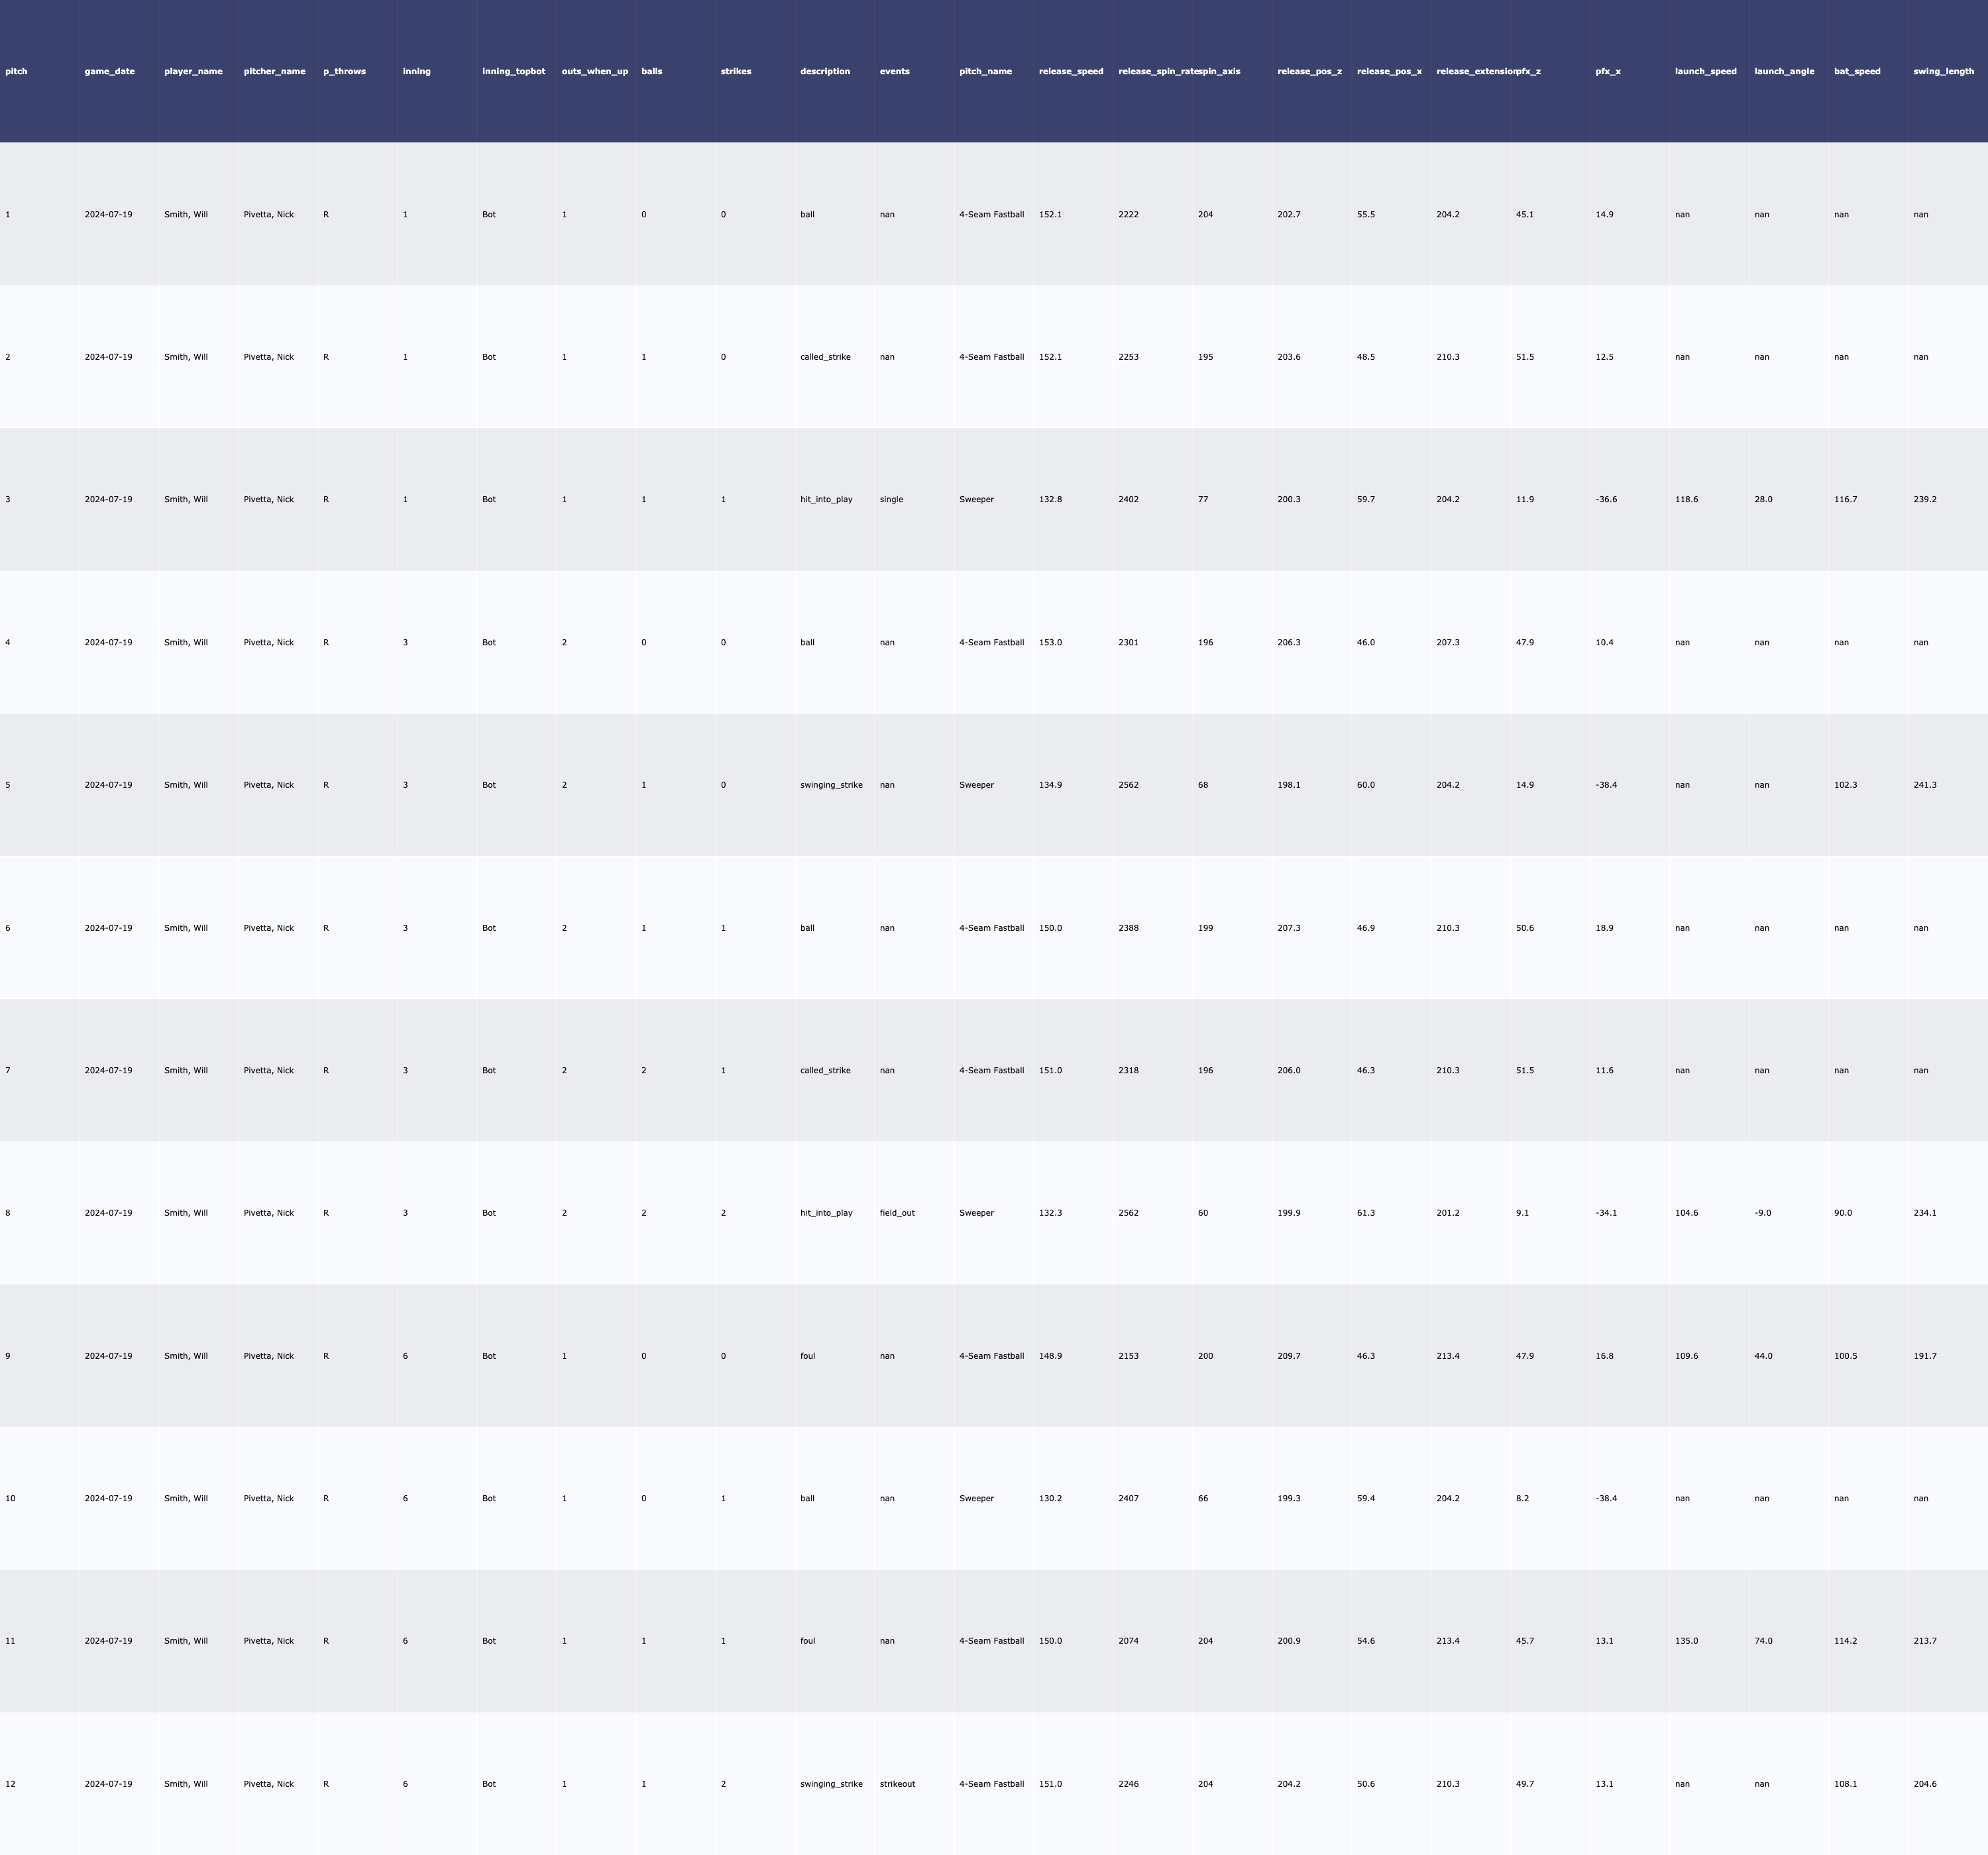1988x1855 pixels.
Task: Click the pitch_name column header
Action: 986,71
